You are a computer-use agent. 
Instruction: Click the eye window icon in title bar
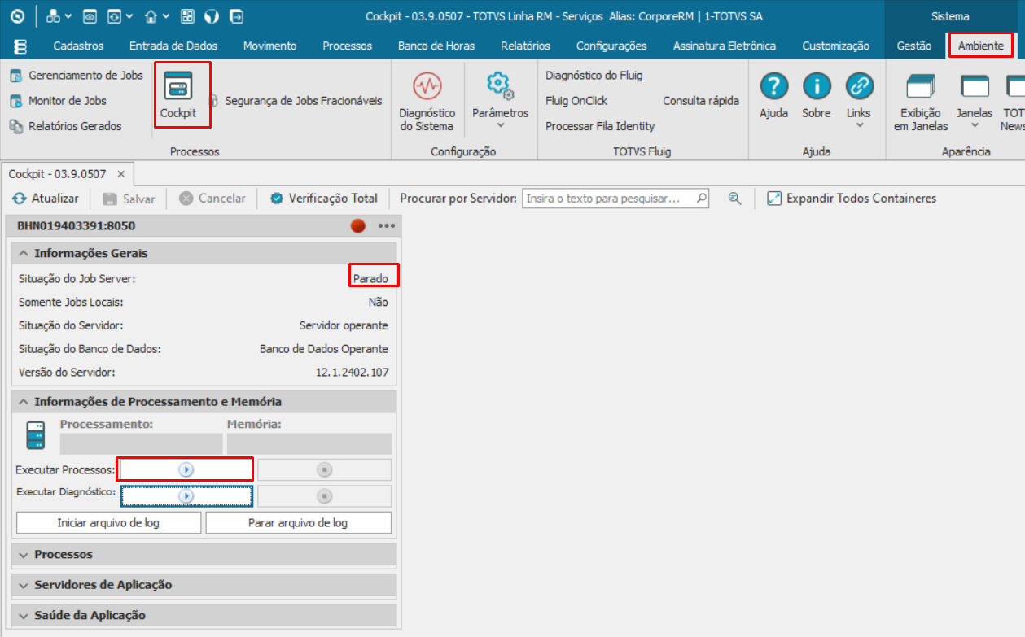point(90,16)
